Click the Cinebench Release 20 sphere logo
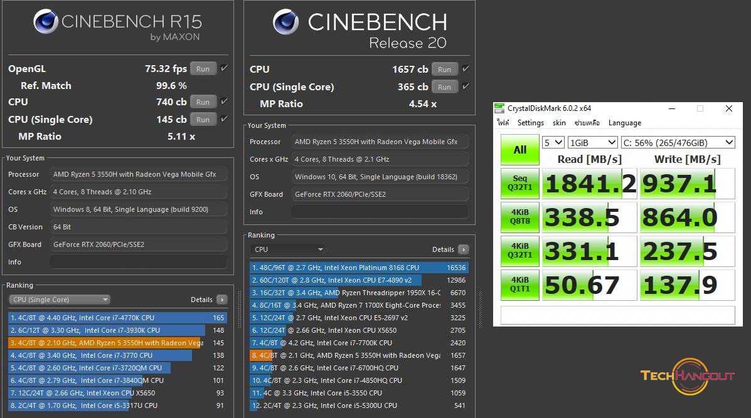The height and width of the screenshot is (418, 751). pos(285,22)
